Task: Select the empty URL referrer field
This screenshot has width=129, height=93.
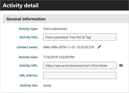Action: pyautogui.click(x=80, y=76)
